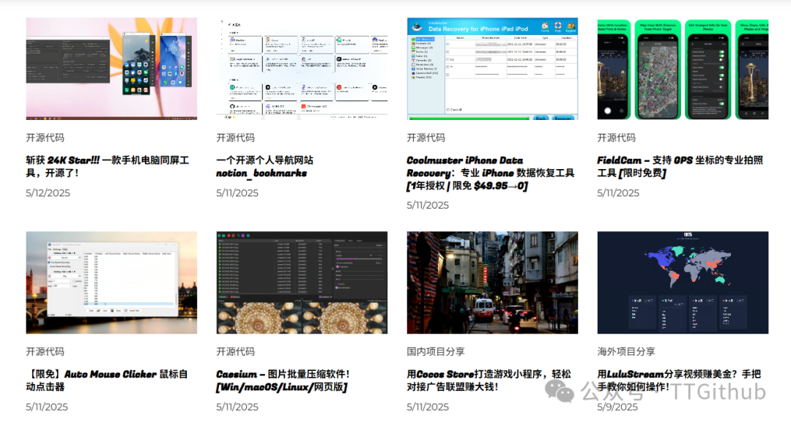
Task: Open the Coolmuster iPhone Data Recovery article title
Action: 490,173
